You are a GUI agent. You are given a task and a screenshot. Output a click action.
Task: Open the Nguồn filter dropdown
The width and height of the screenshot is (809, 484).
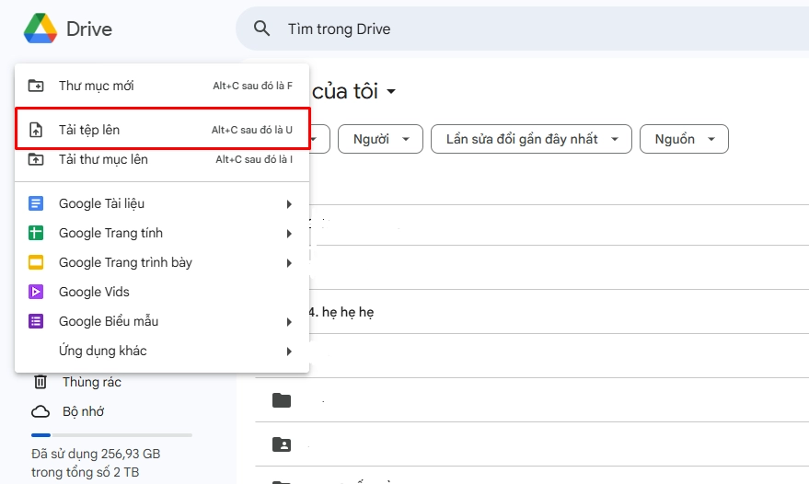click(684, 139)
